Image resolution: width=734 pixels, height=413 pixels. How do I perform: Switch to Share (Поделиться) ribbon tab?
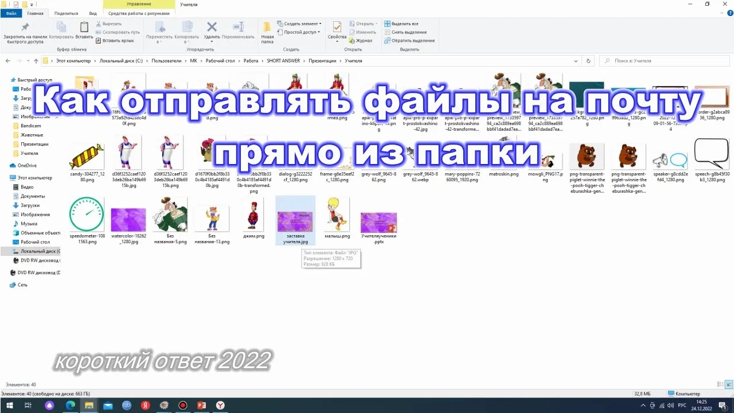click(x=66, y=13)
